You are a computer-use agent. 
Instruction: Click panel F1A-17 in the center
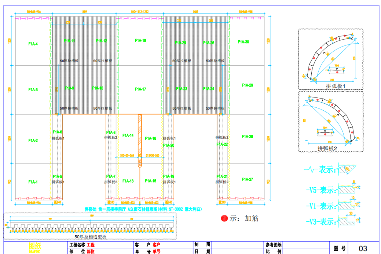click(140, 89)
